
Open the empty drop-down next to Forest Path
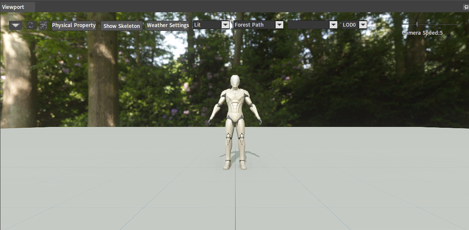[333, 25]
